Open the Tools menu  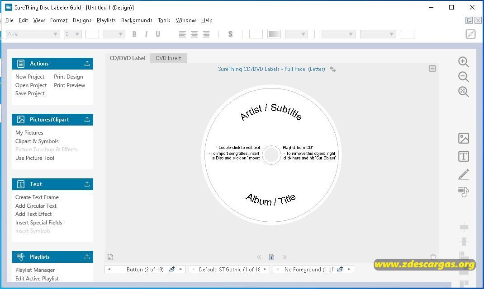164,20
